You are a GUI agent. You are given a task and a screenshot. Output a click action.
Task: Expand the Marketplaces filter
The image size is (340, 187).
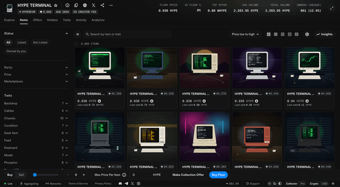[36, 81]
